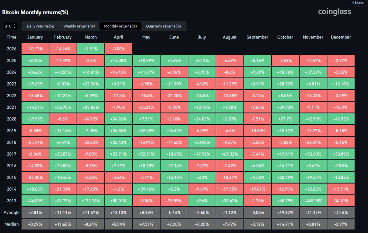This screenshot has width=368, height=233.
Task: Click the Bitcoin Monthly returns(%) title
Action: pos(35,12)
